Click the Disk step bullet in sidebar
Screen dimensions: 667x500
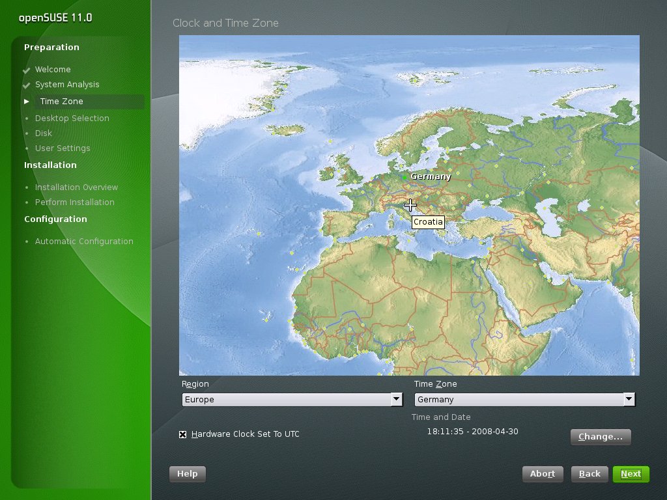27,133
